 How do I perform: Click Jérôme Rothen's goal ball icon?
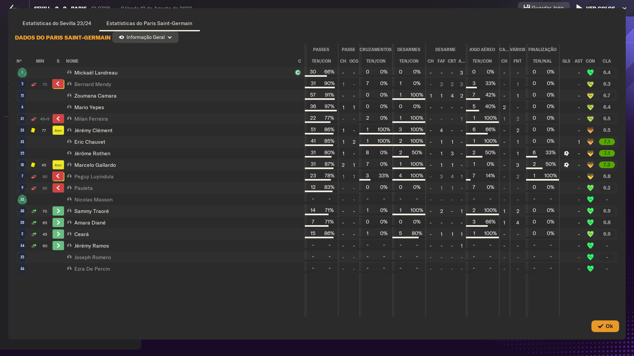566,153
